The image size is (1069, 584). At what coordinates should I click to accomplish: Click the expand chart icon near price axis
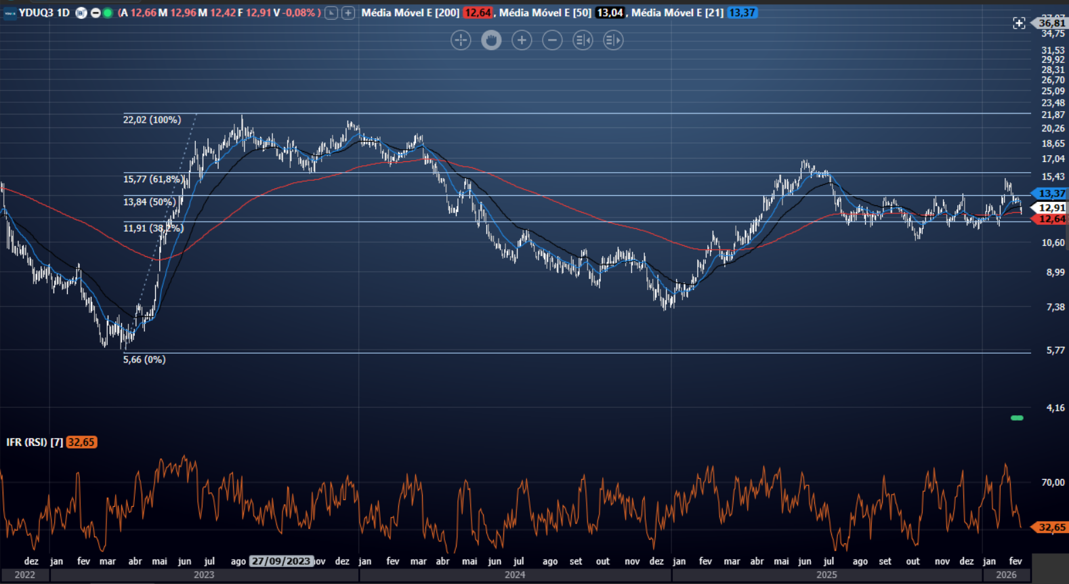(x=1019, y=24)
